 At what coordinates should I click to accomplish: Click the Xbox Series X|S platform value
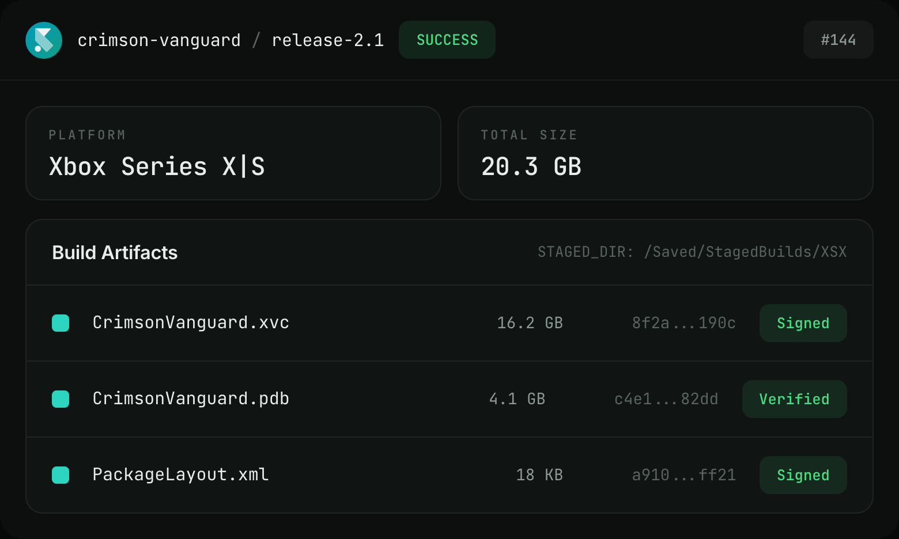click(x=157, y=167)
